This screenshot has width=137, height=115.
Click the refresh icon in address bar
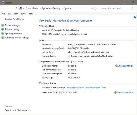[x=96, y=8]
